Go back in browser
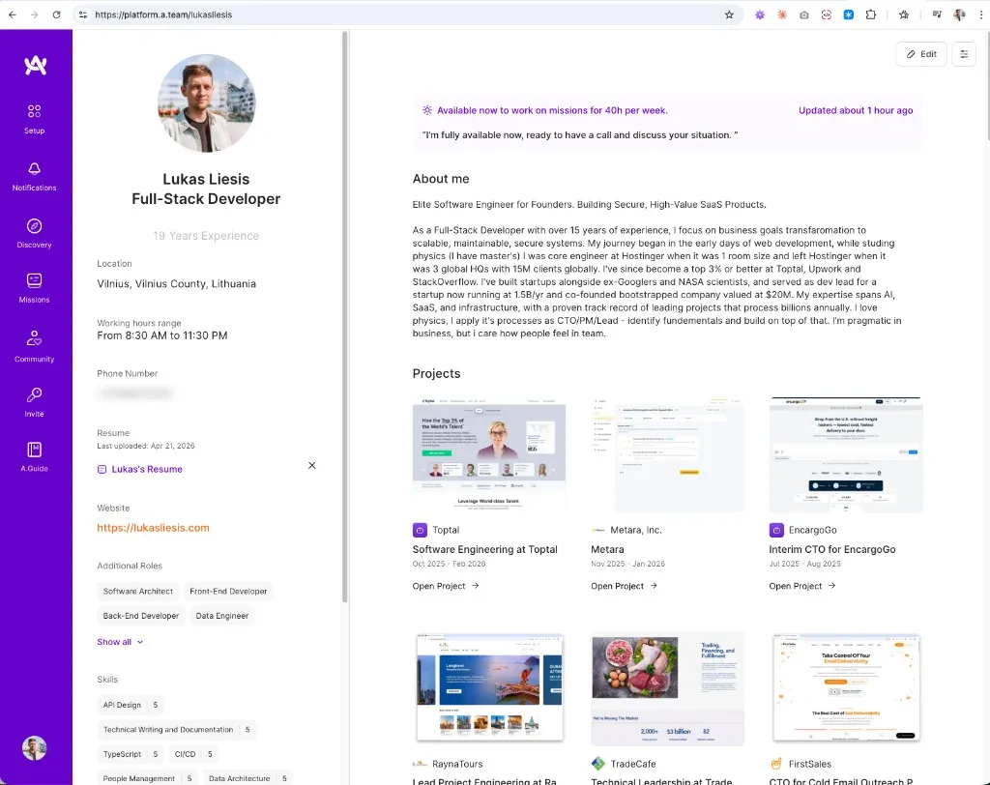 [13, 15]
